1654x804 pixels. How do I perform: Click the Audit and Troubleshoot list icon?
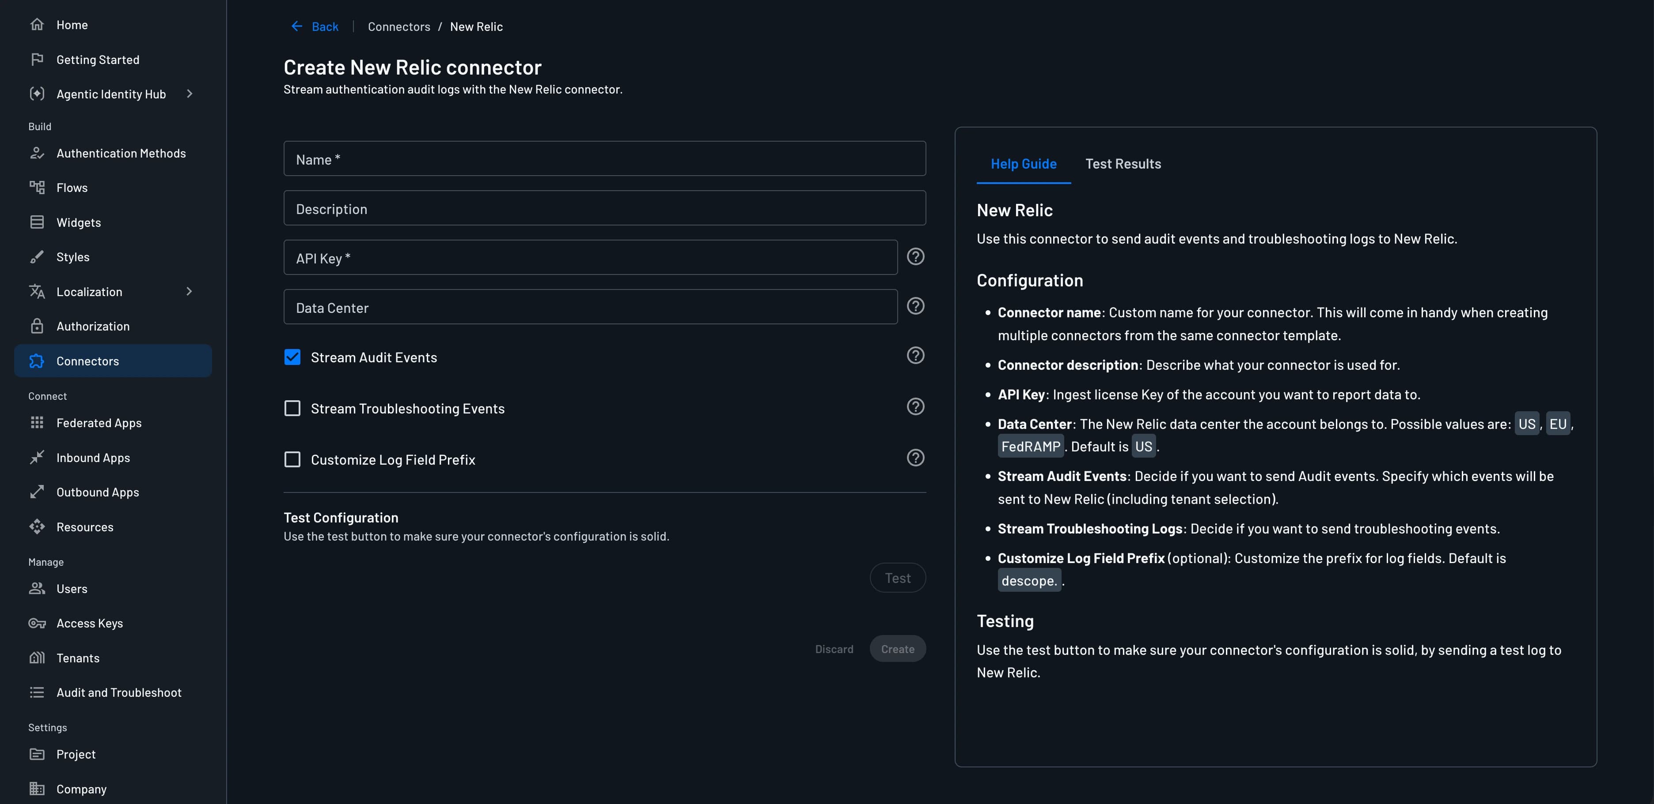pos(37,692)
